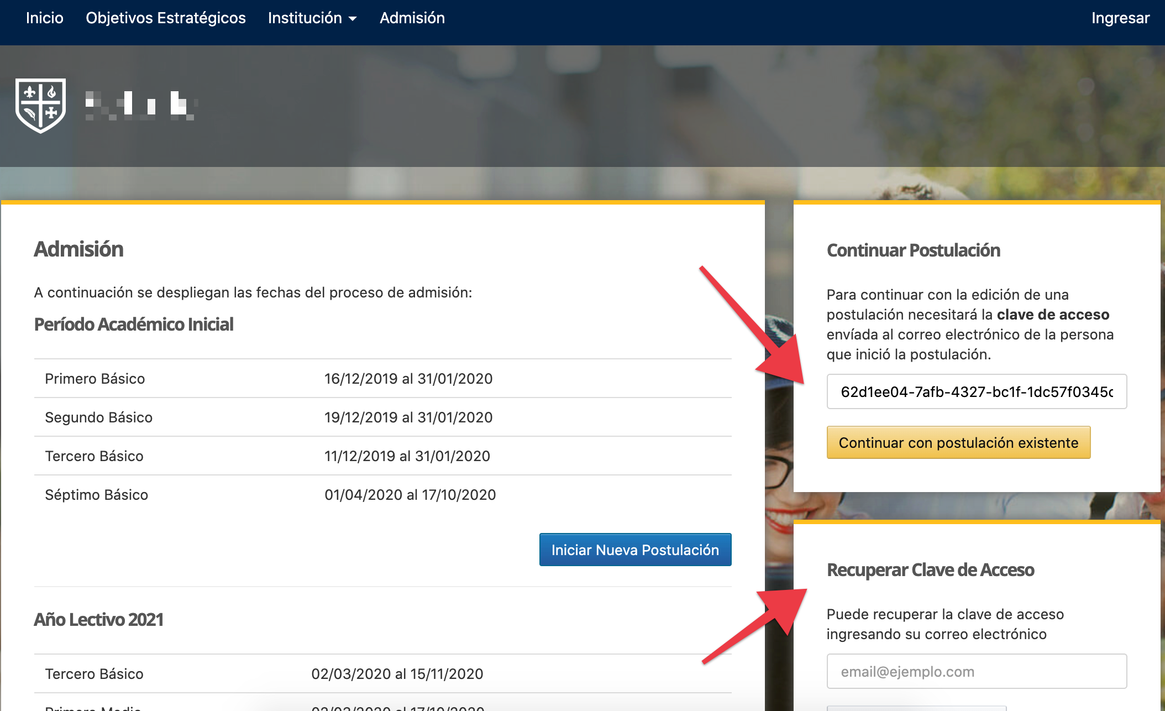
Task: Open the Inicio menu item
Action: click(x=44, y=18)
